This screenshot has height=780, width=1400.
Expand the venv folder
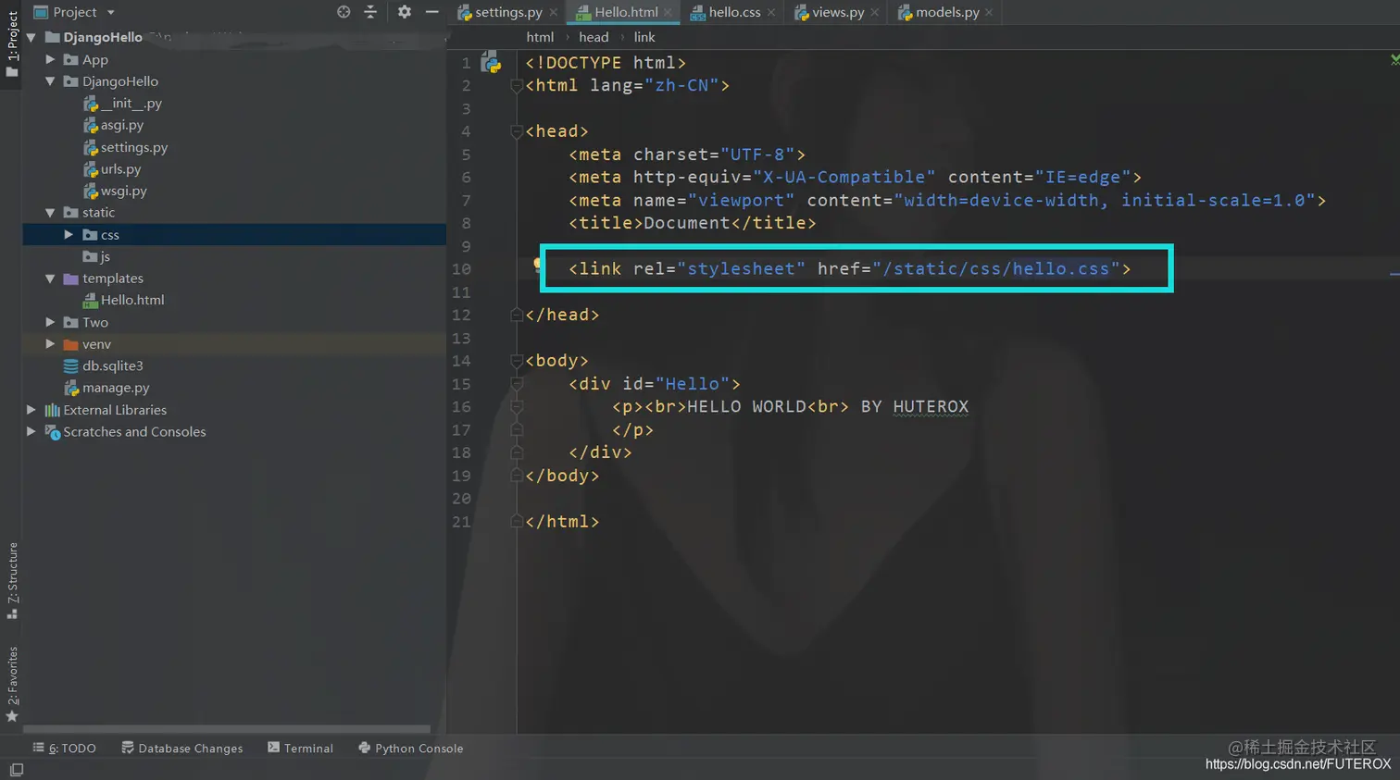tap(51, 344)
